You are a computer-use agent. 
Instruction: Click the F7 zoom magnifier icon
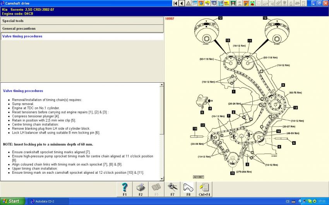point(173,190)
